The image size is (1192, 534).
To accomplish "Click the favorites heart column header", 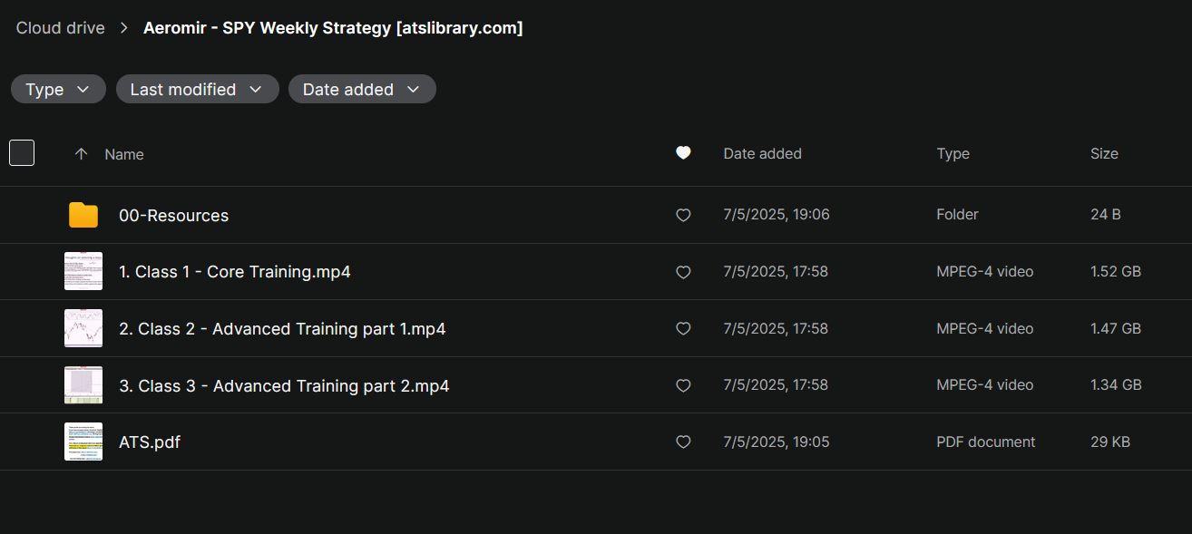I will click(683, 153).
